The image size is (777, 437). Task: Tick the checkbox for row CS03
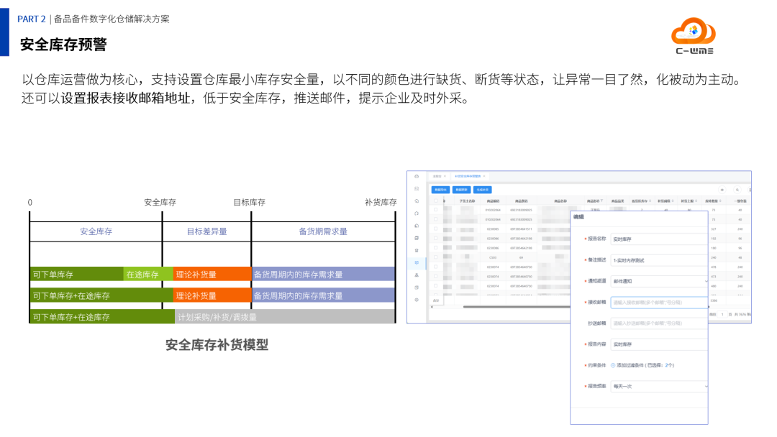click(436, 257)
